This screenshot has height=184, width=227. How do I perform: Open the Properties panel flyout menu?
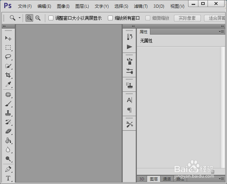pyautogui.click(x=221, y=31)
